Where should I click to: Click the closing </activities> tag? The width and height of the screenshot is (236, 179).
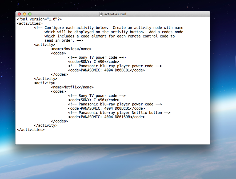point(31,130)
